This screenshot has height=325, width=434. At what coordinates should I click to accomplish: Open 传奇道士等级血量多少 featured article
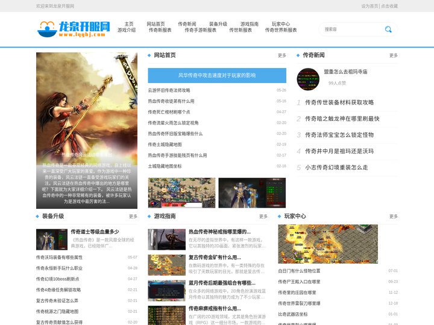(x=95, y=232)
